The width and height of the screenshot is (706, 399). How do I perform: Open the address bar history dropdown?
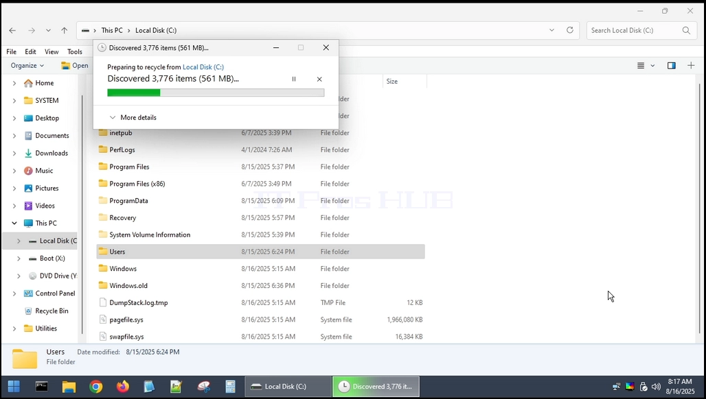pyautogui.click(x=551, y=30)
